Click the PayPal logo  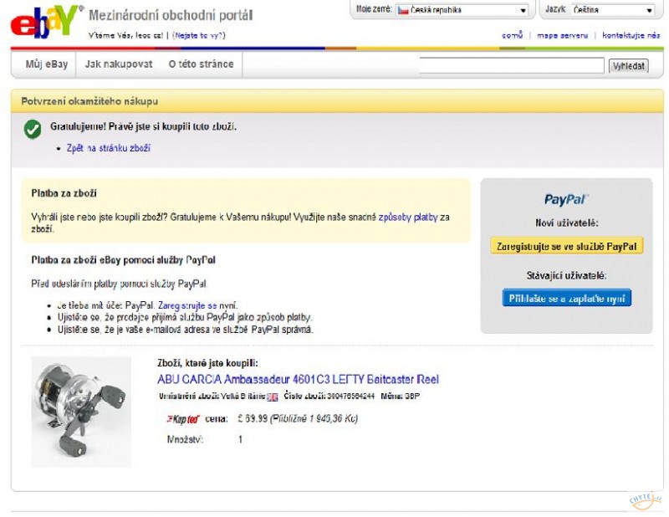click(566, 199)
